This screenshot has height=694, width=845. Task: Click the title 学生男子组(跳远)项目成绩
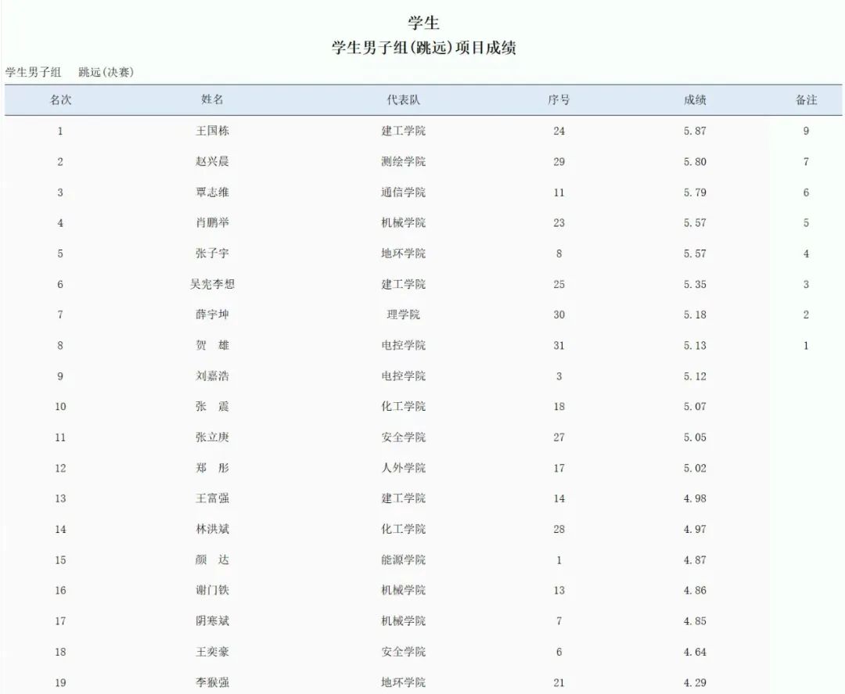pyautogui.click(x=423, y=49)
